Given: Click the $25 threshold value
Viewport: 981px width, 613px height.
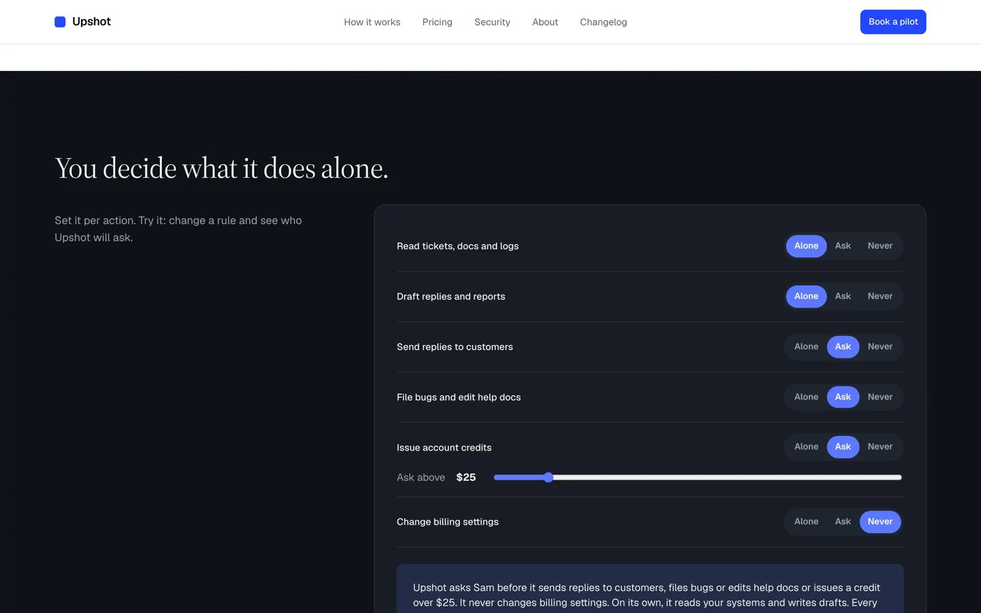Looking at the screenshot, I should click(x=466, y=478).
